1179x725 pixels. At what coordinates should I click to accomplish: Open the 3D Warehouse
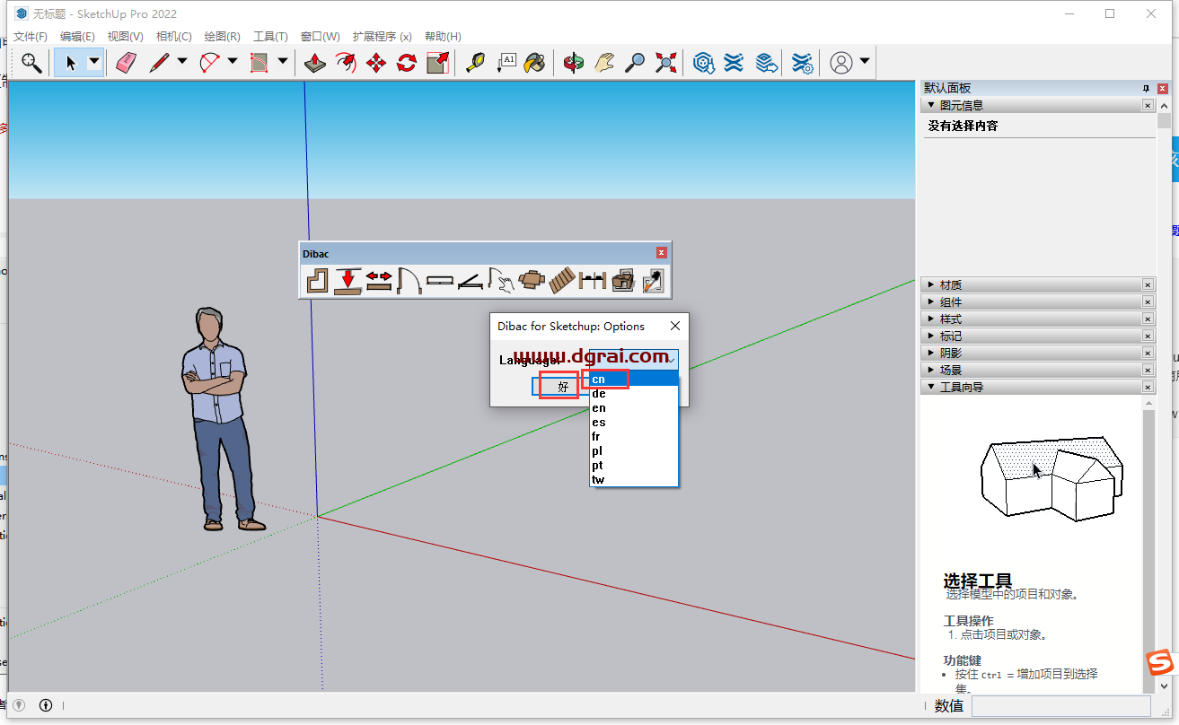[x=703, y=63]
